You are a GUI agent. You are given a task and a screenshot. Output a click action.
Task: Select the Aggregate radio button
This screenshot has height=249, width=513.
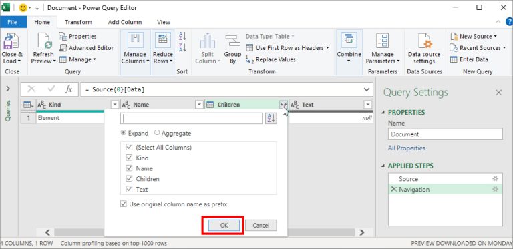pos(157,133)
